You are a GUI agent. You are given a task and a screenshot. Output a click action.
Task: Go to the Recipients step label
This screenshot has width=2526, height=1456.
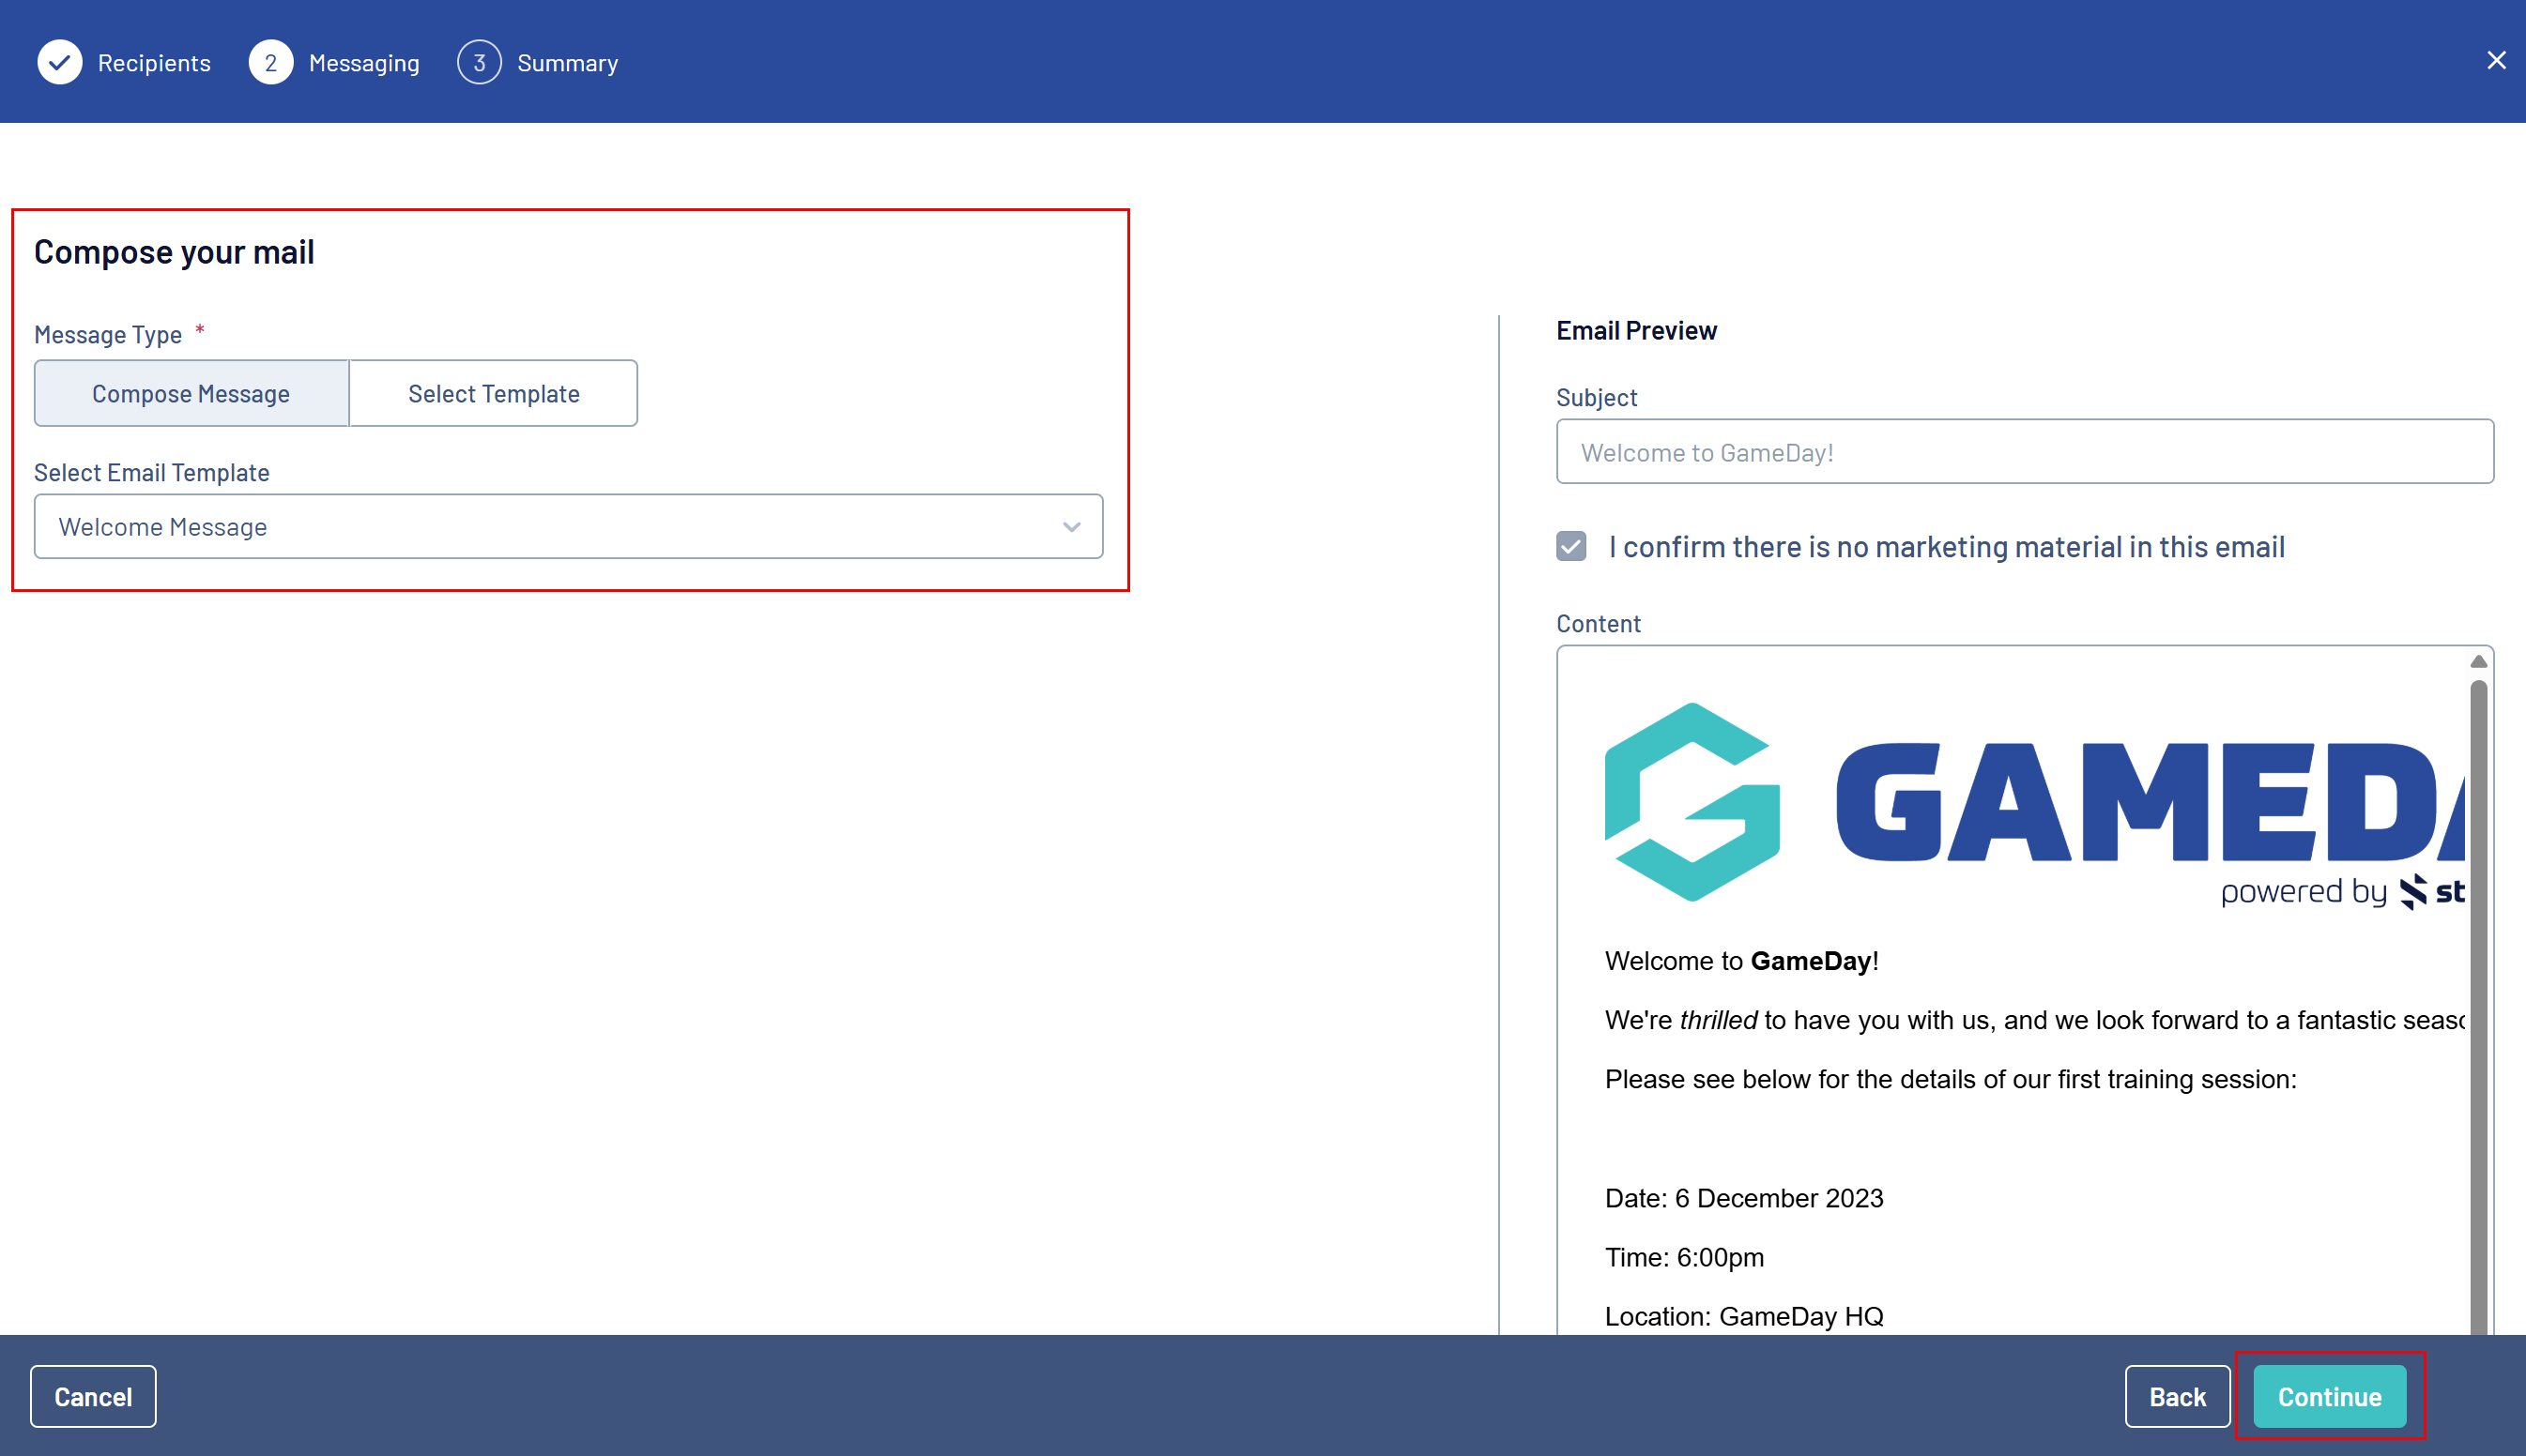pos(154,63)
